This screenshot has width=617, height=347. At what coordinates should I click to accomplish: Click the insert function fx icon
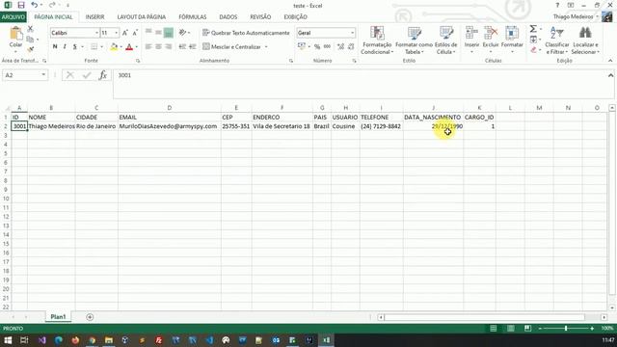click(103, 75)
